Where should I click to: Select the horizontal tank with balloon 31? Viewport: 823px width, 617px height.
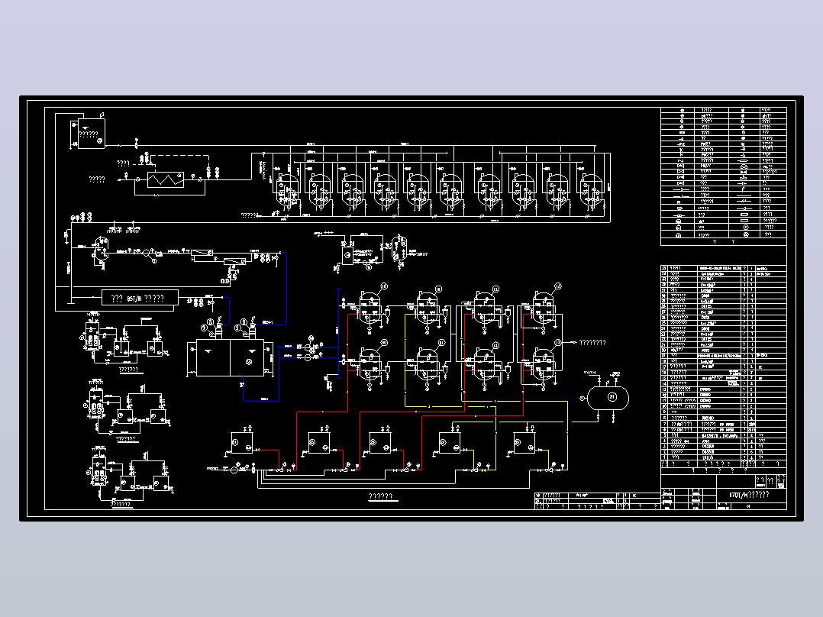(608, 398)
